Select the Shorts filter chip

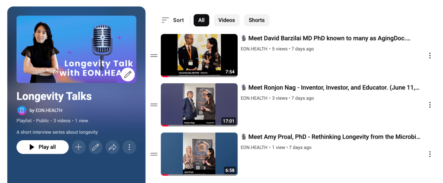[x=256, y=20]
